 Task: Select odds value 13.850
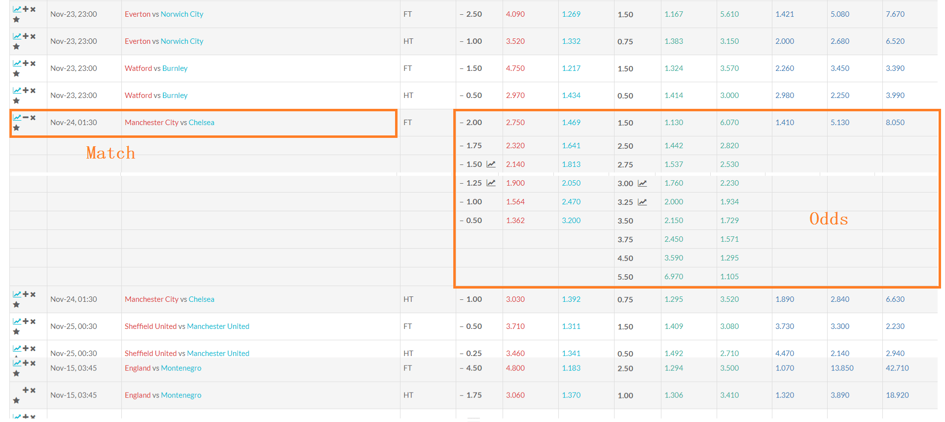pos(842,368)
